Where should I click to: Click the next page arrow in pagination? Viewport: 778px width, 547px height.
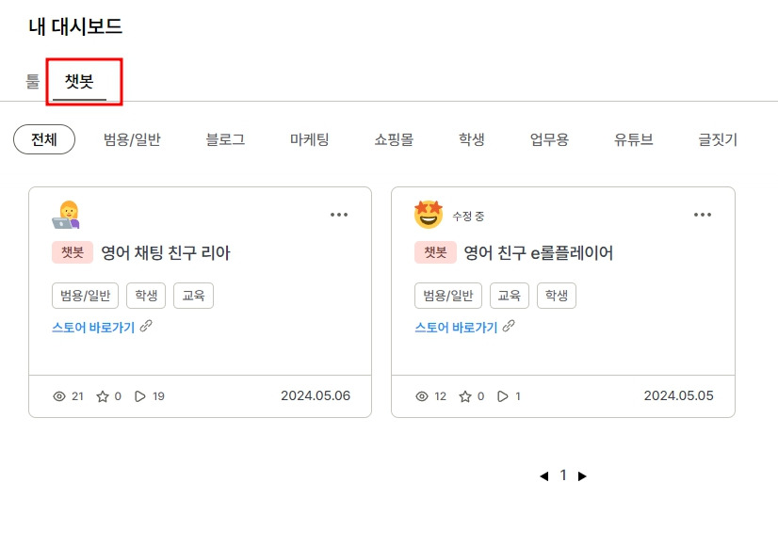point(583,475)
